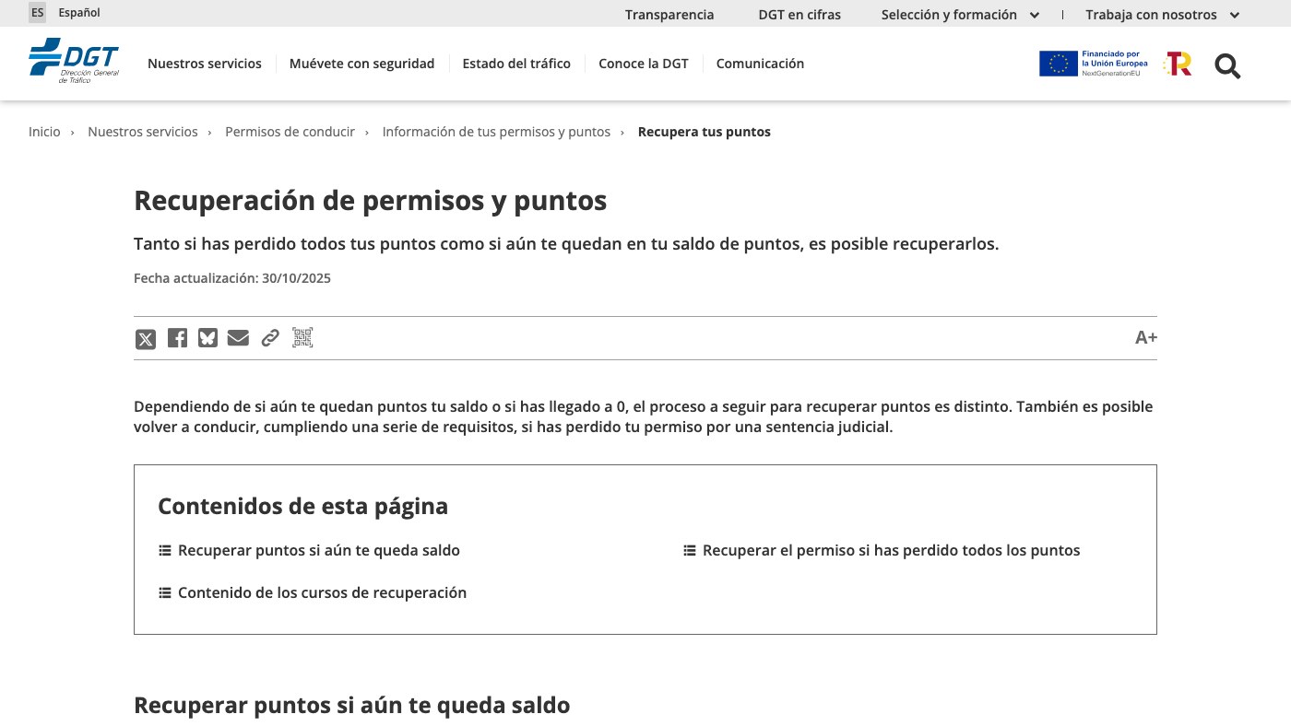This screenshot has height=726, width=1291.
Task: Expand the Selección y formación dropdown
Action: pyautogui.click(x=960, y=15)
